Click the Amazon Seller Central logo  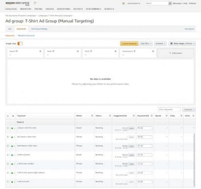pos(17,3)
